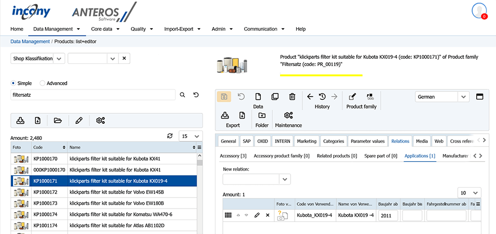496x234 pixels.
Task: Click the editor Export tray download icon
Action: [x=225, y=115]
